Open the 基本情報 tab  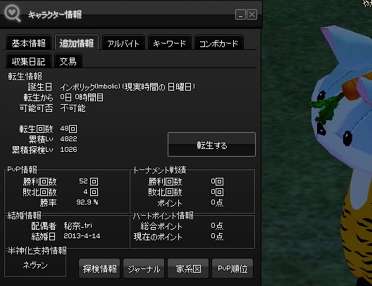29,43
